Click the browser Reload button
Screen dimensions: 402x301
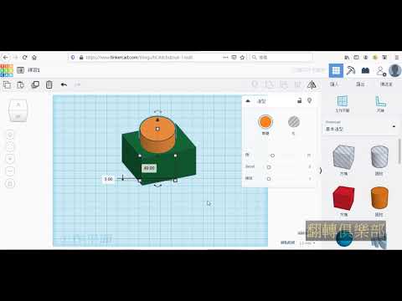coord(25,58)
